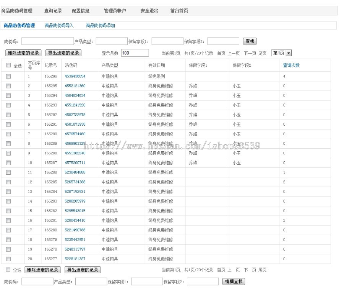
Task: Check the row for record 165290
Action: pos(8,134)
